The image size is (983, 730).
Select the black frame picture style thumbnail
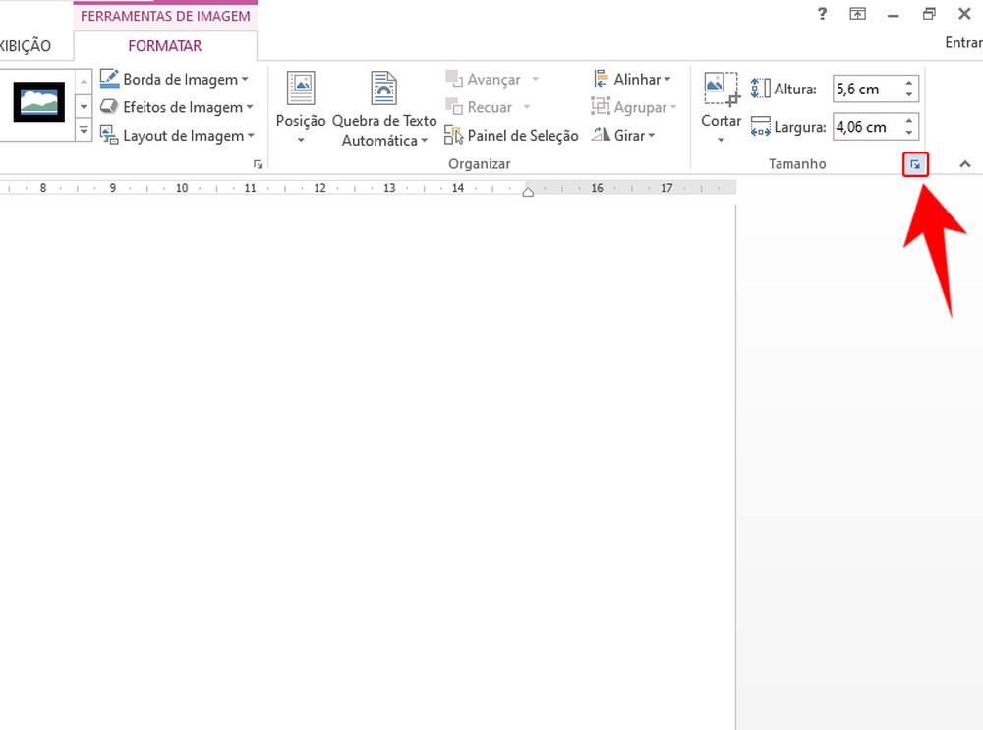(x=39, y=102)
